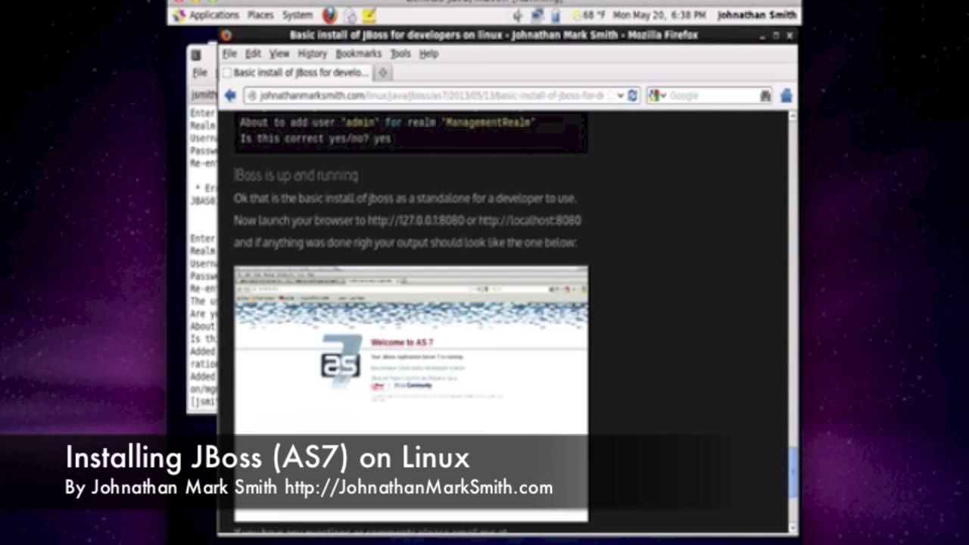Click the terminal window's title bar icon
Viewport: 969px width, 545px height.
(x=195, y=54)
